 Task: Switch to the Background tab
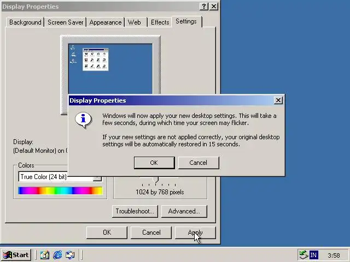(25, 22)
